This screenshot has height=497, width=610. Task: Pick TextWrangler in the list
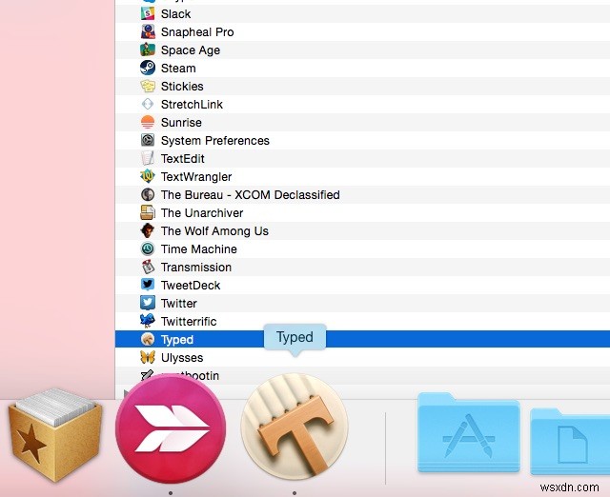[x=196, y=177]
